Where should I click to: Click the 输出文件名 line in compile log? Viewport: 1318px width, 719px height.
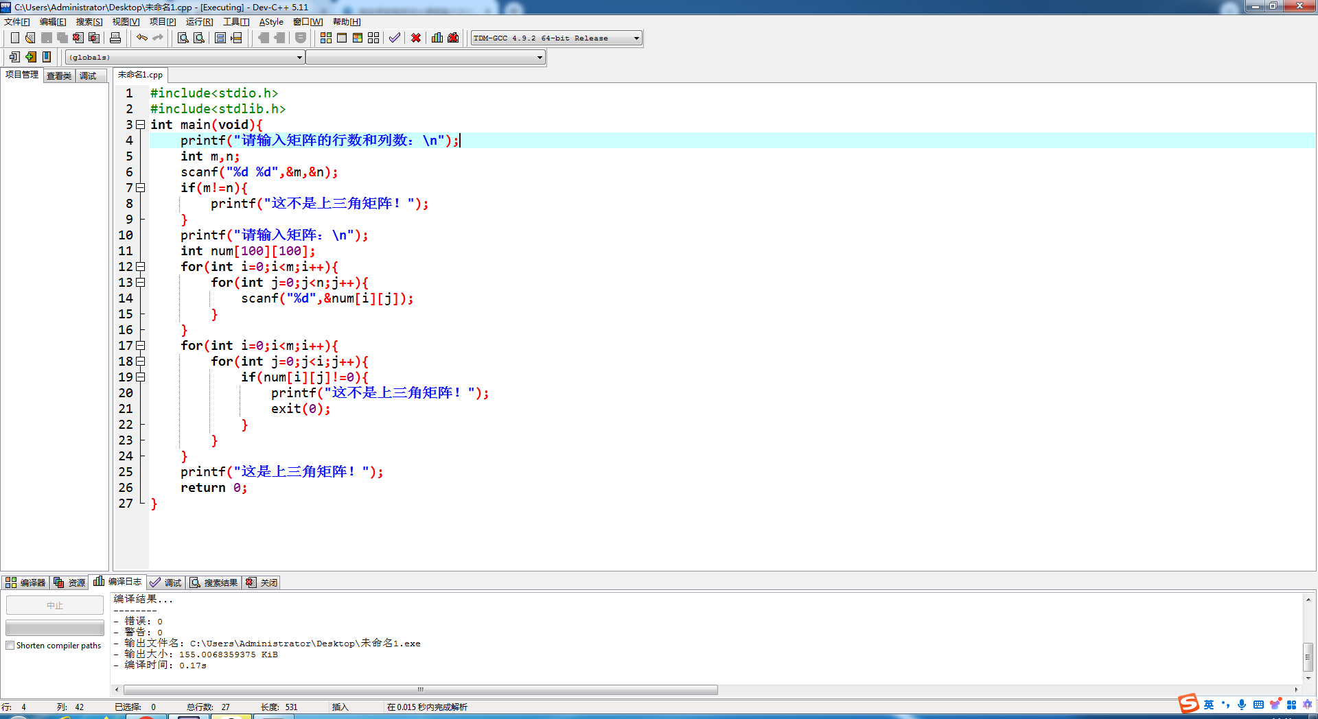[x=267, y=644]
